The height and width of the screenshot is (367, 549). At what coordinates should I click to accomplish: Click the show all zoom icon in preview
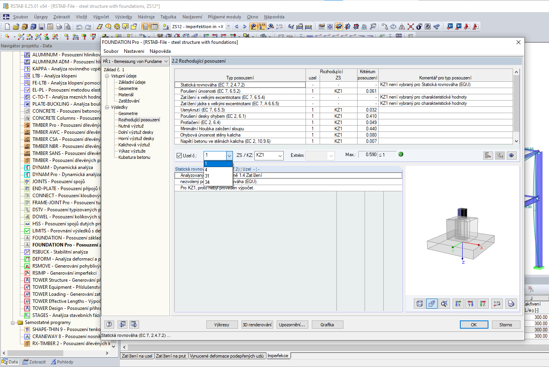tap(444, 304)
